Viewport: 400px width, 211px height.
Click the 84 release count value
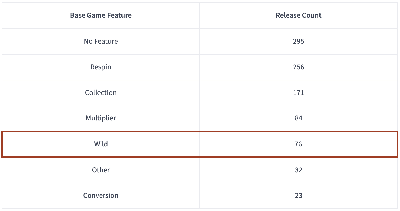click(x=299, y=118)
